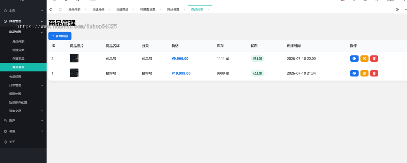Expand the 用户 sidebar chevron
Screen dimensions: 407x163
pos(42,120)
